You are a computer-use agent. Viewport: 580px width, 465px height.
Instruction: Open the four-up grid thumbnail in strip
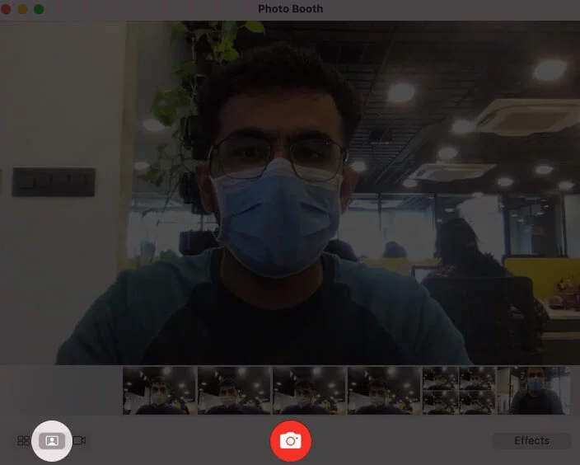tap(459, 390)
